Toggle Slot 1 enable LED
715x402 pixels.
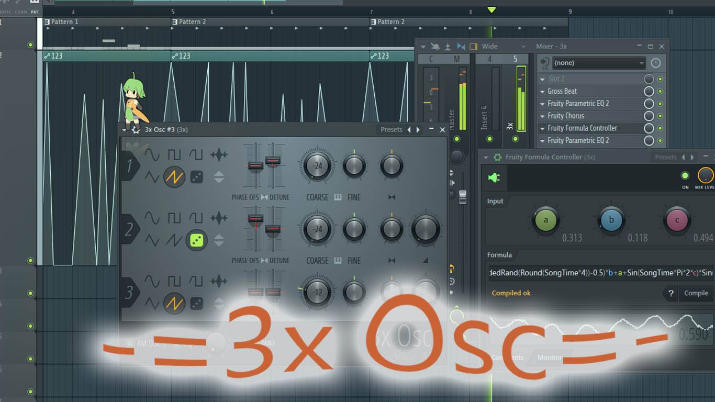(660, 79)
